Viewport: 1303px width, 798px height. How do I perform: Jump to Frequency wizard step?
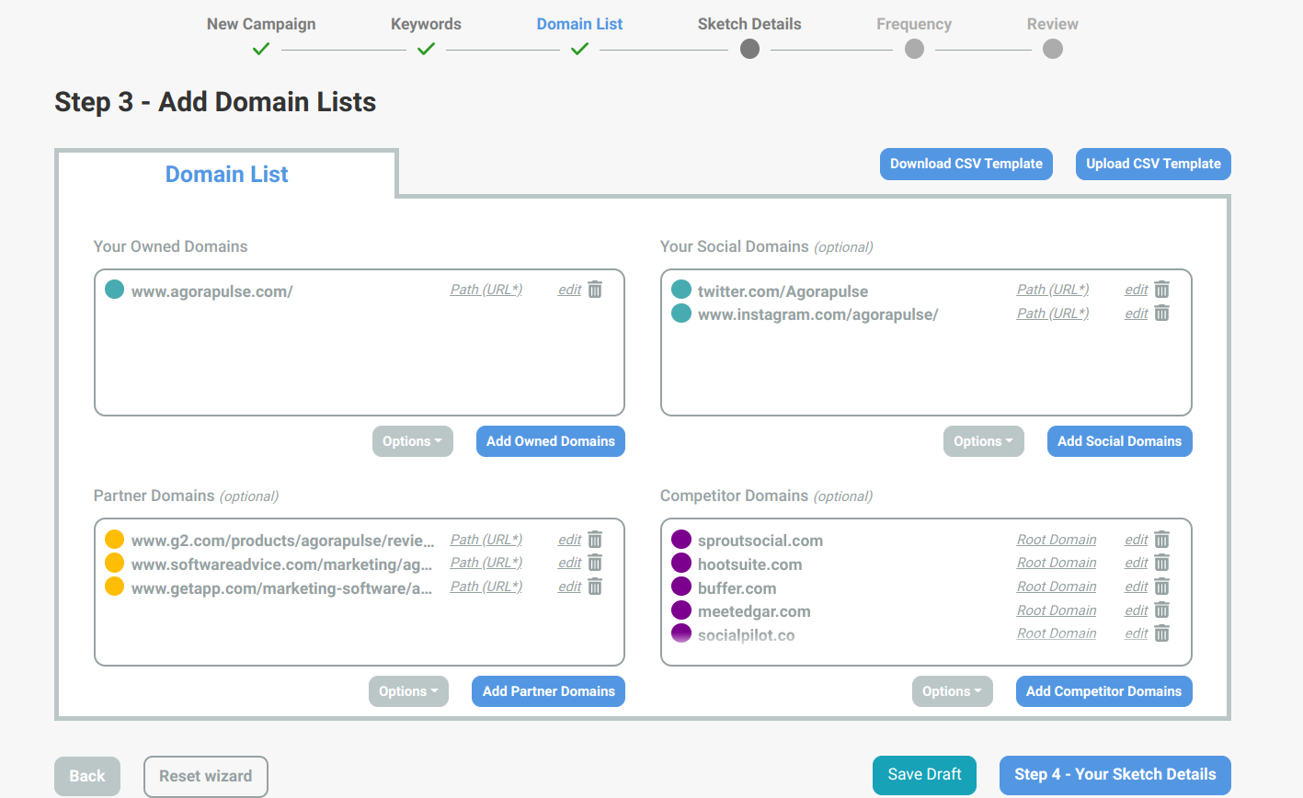(x=914, y=24)
